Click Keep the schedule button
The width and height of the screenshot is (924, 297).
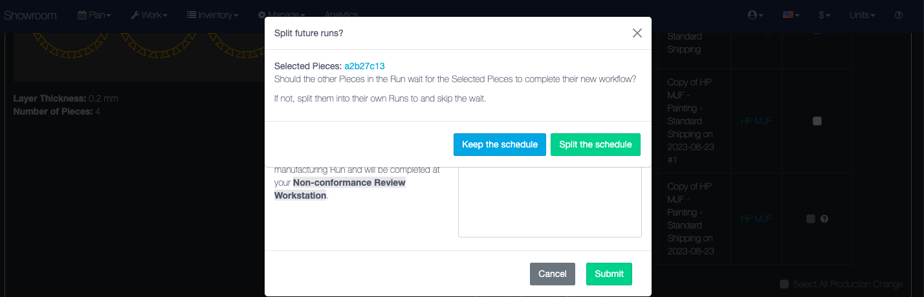(500, 144)
